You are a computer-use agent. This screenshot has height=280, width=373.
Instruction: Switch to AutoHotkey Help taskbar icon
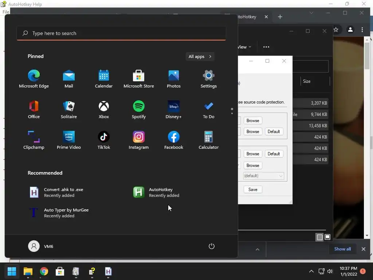point(92,271)
